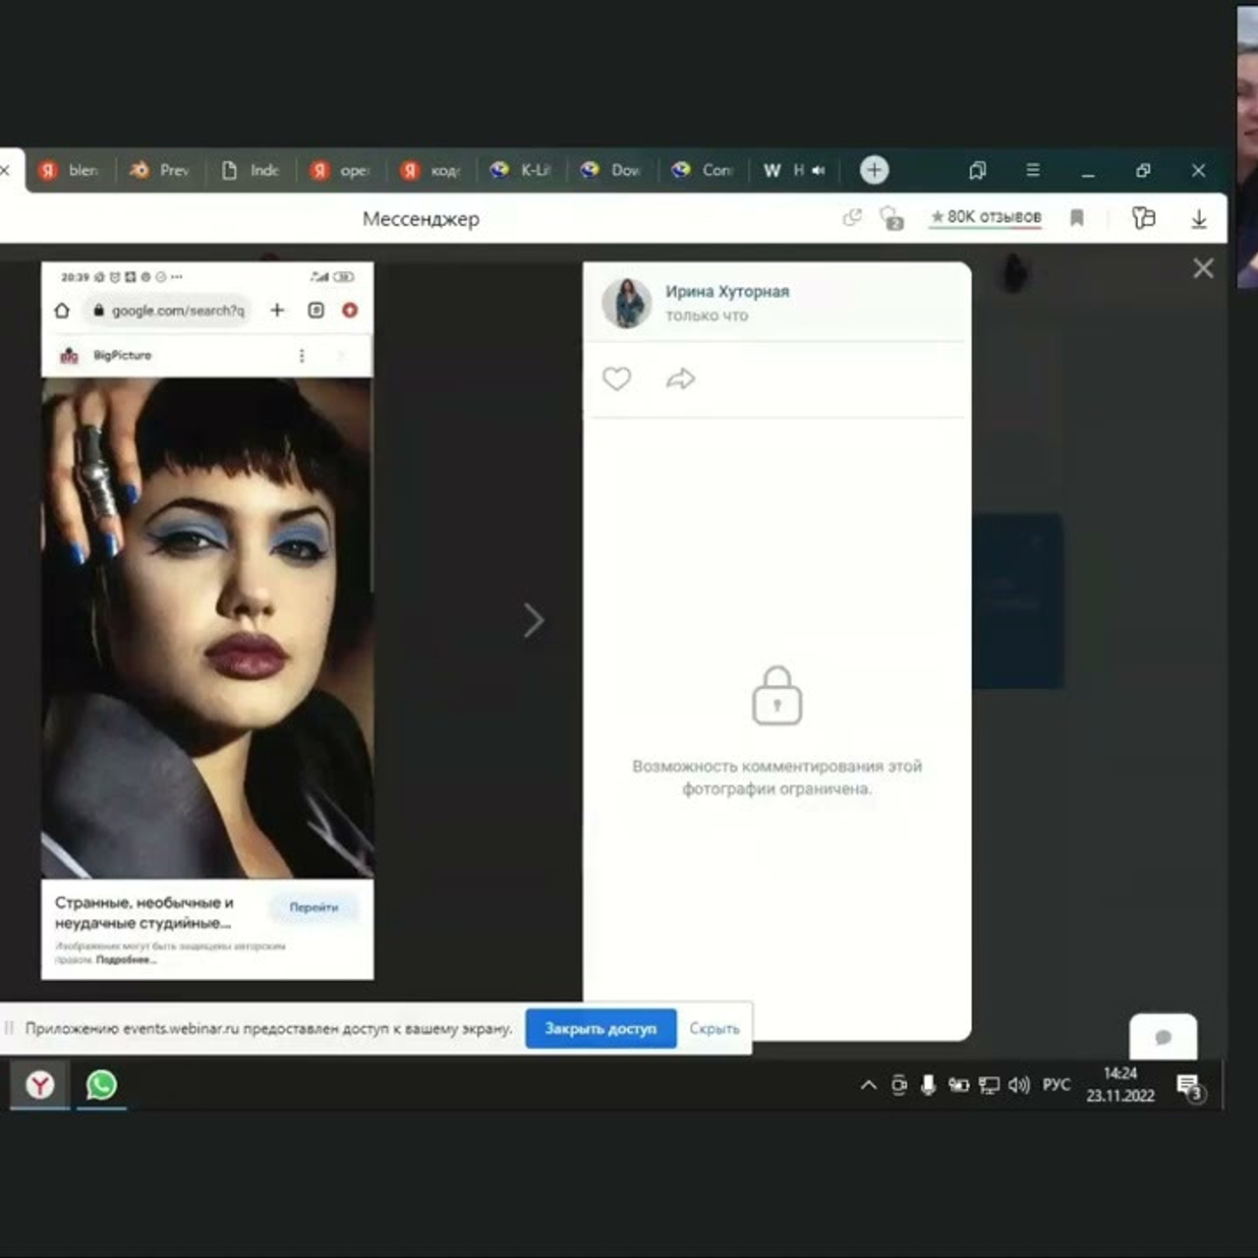
Task: Switch РУС keyboard language indicator
Action: (1056, 1085)
